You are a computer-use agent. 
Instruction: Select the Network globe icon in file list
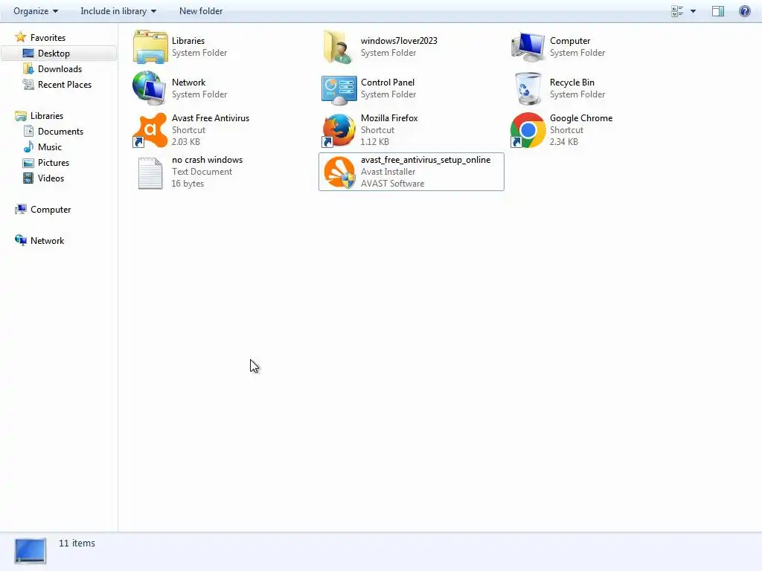(x=150, y=88)
